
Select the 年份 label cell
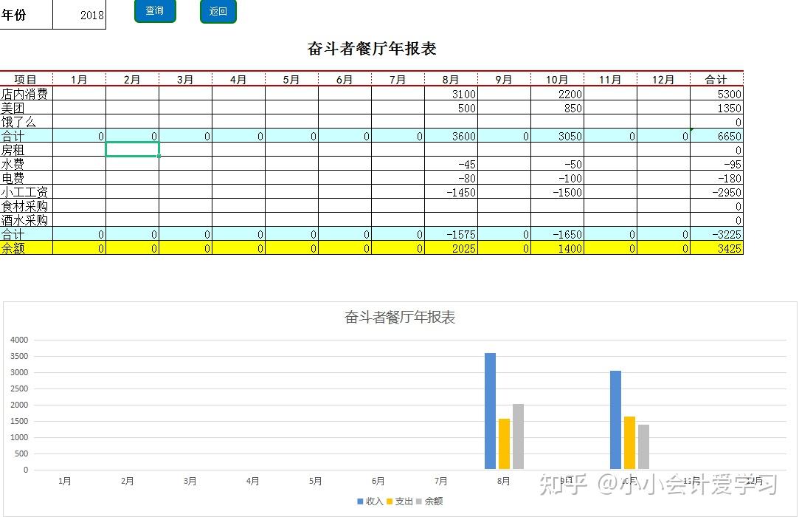(x=26, y=14)
